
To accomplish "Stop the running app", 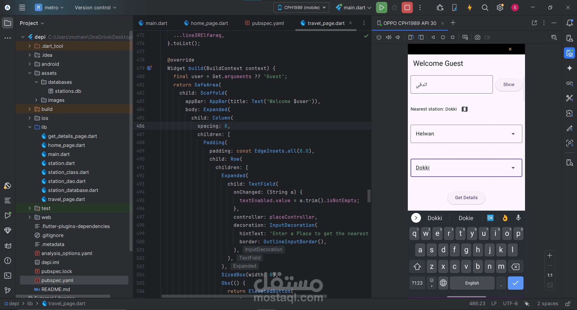I will coord(407,8).
